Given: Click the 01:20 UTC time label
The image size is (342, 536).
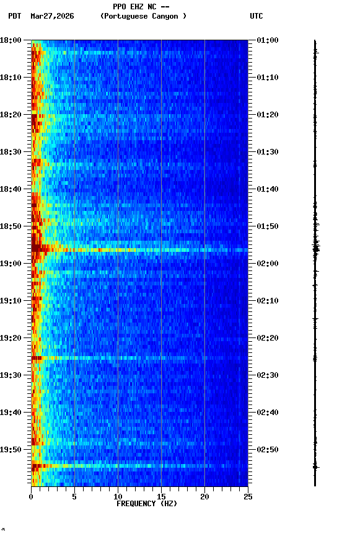Looking at the screenshot, I should click(268, 115).
